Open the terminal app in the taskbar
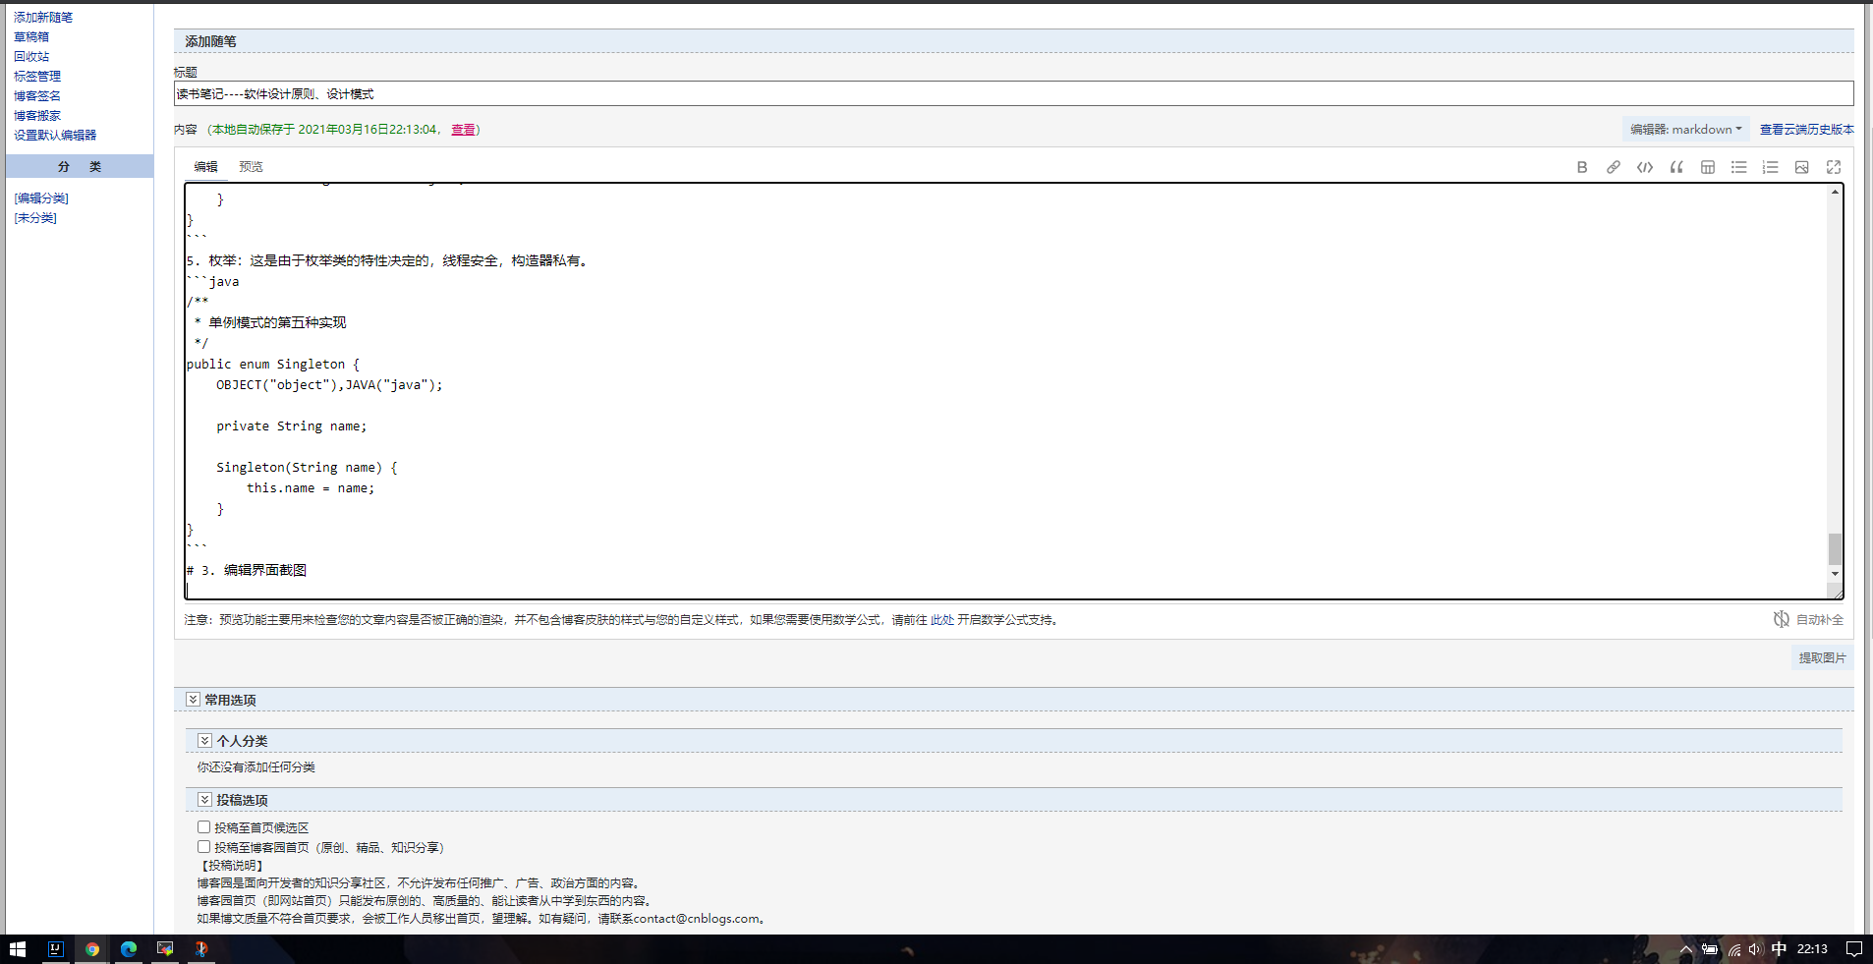The width and height of the screenshot is (1873, 964). click(164, 949)
